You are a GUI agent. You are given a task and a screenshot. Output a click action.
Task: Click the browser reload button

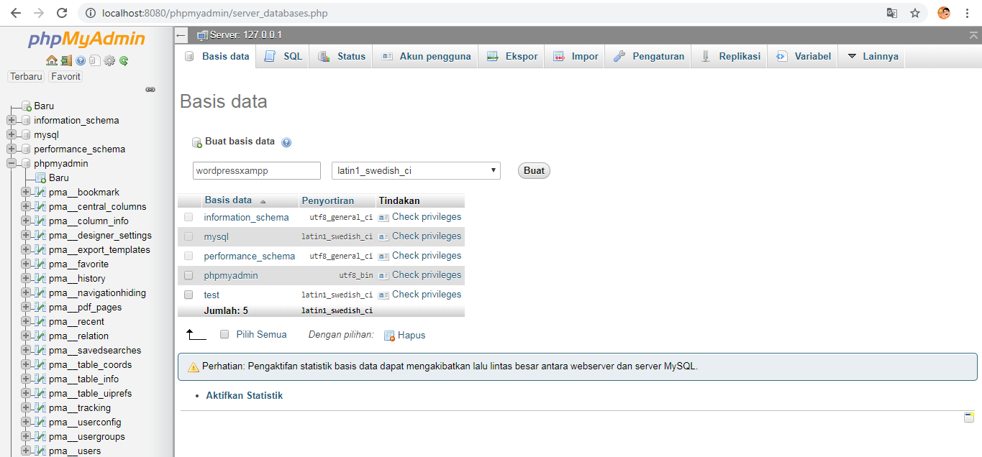click(62, 13)
